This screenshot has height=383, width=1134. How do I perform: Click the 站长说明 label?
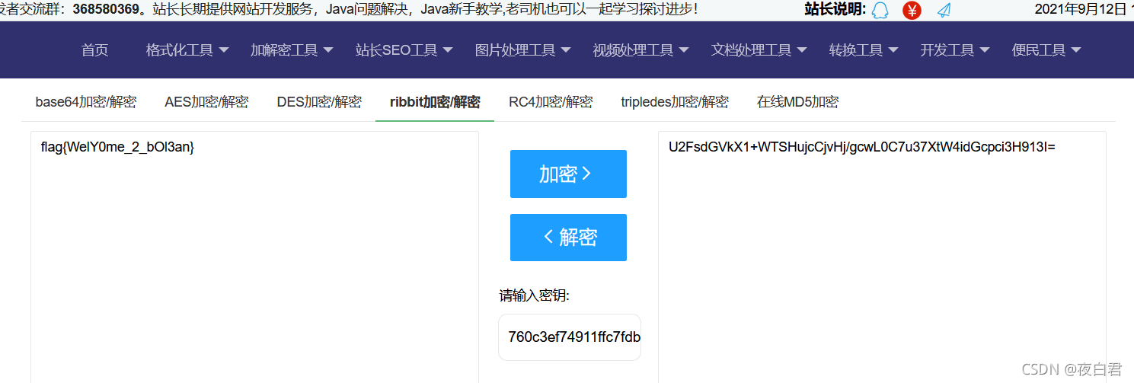tap(835, 9)
